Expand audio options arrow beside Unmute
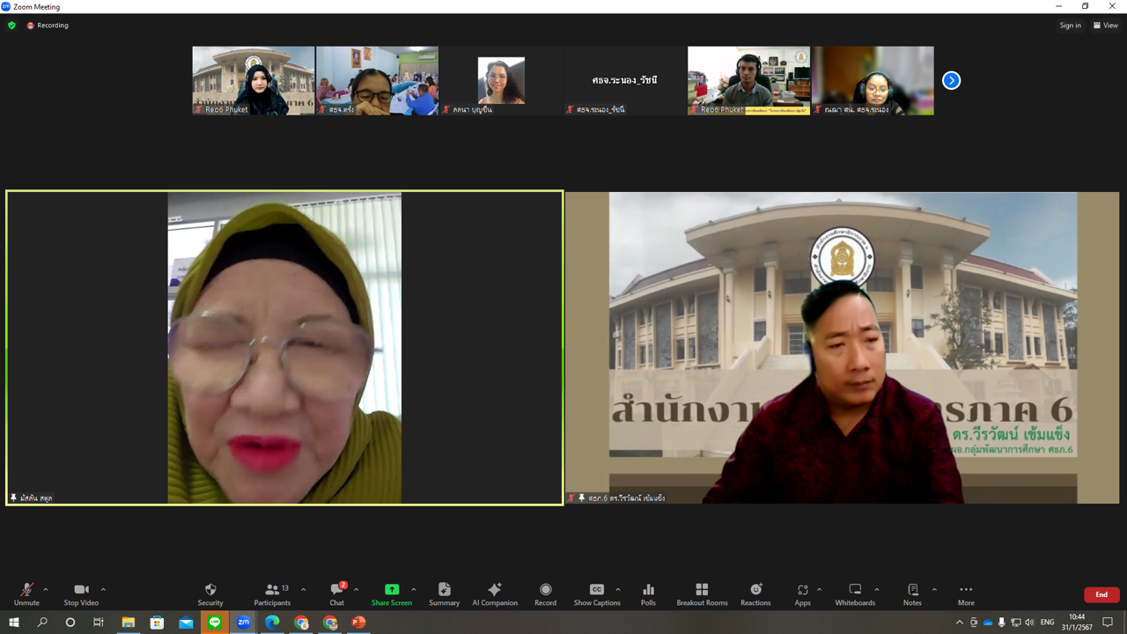Viewport: 1127px width, 634px height. click(x=46, y=590)
